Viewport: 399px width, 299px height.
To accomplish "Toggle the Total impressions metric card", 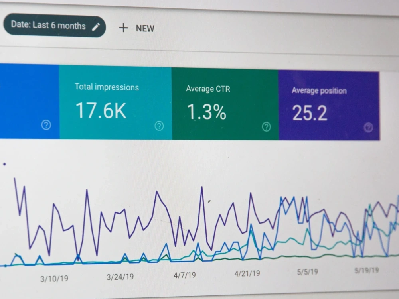I will 116,103.
